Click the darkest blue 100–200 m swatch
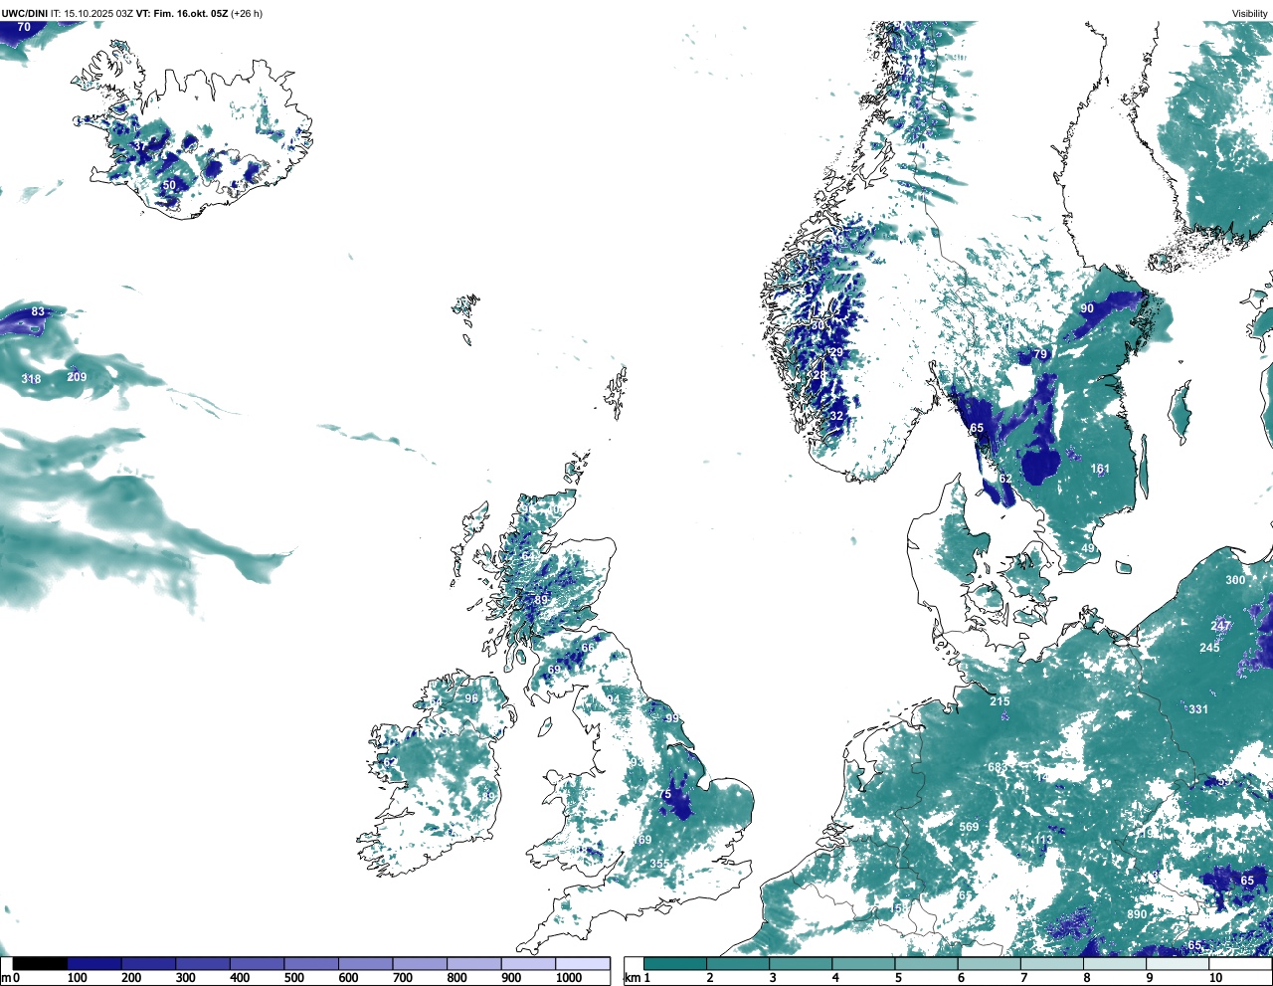Screen dimensions: 1273x986 click(94, 963)
